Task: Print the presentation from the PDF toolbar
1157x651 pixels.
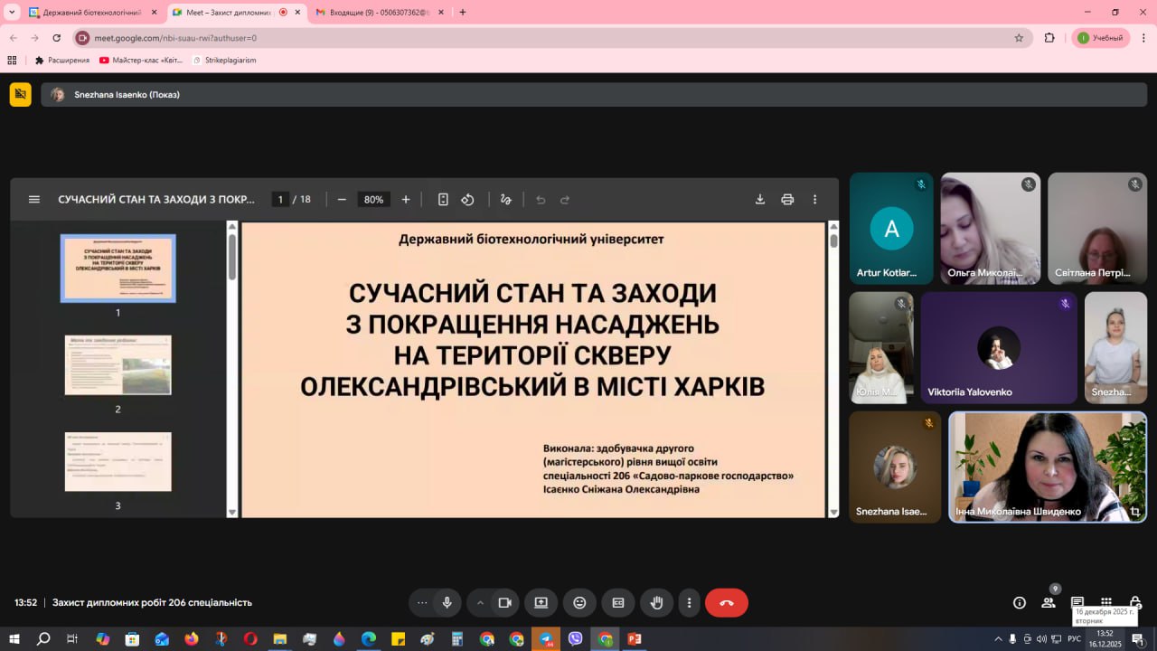Action: (x=787, y=200)
